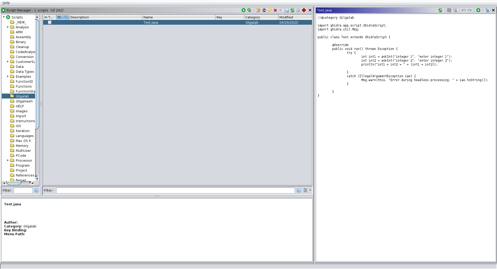Toggle In Tool checkbox for Test.java
This screenshot has width=497, height=269.
(50, 22)
